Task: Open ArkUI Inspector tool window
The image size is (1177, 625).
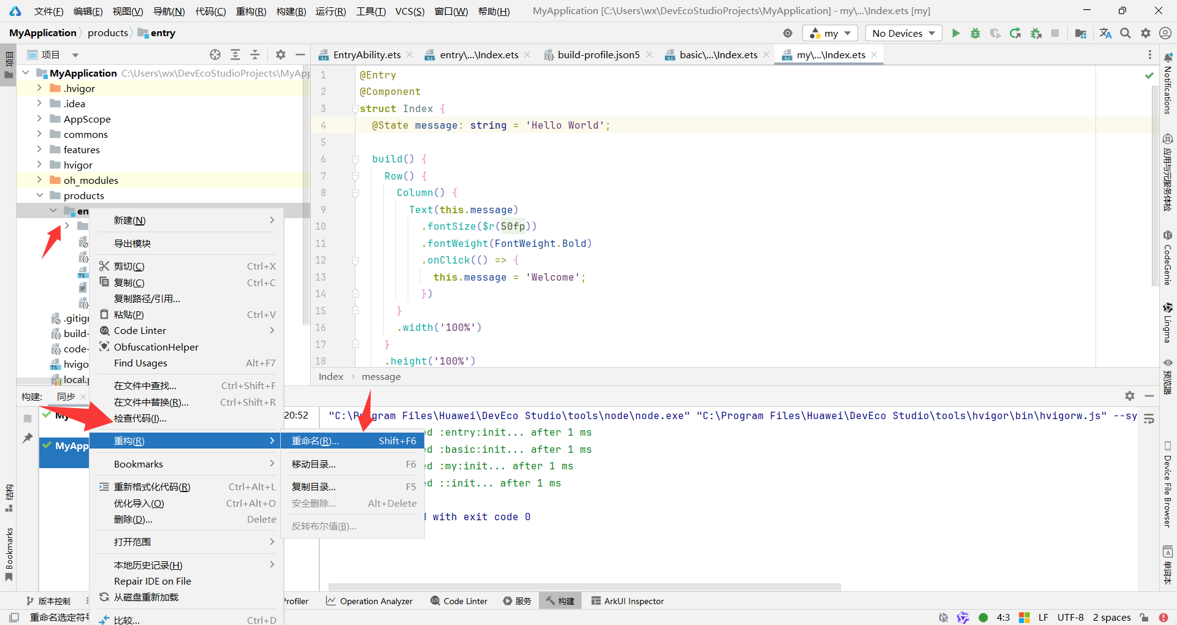Action: (x=628, y=601)
